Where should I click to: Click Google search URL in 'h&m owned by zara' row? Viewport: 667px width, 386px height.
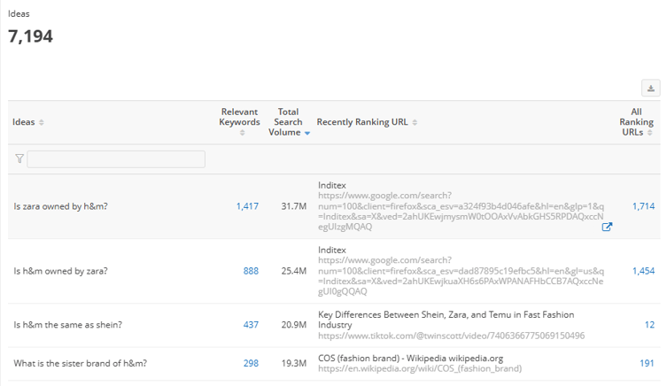pyautogui.click(x=461, y=276)
